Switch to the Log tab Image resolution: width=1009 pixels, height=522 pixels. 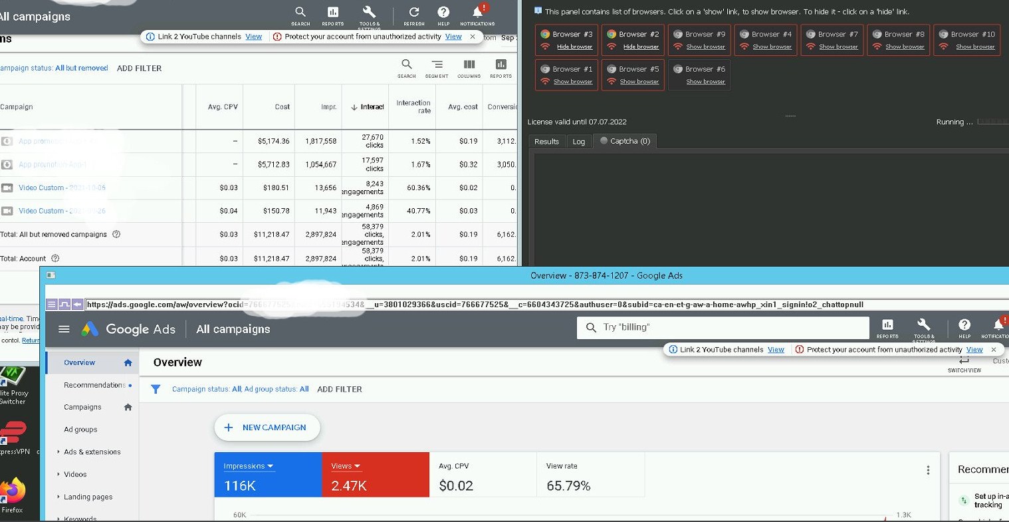pyautogui.click(x=579, y=142)
